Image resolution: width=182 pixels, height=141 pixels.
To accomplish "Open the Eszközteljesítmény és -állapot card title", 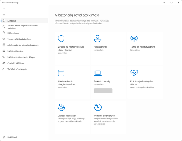I will click(x=142, y=83).
